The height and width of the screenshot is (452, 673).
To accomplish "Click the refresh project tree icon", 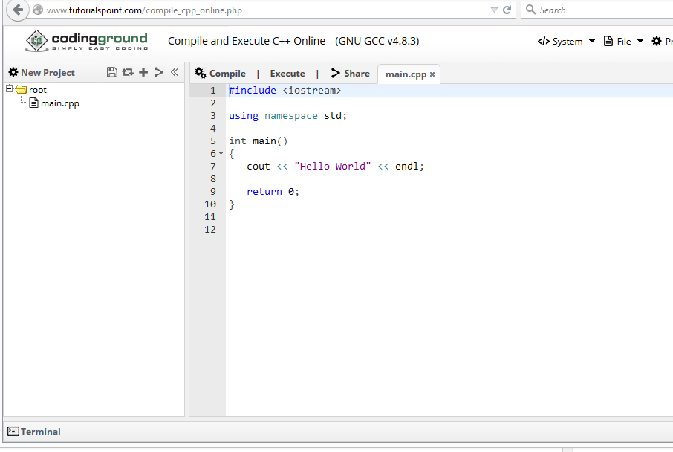I will tap(127, 72).
